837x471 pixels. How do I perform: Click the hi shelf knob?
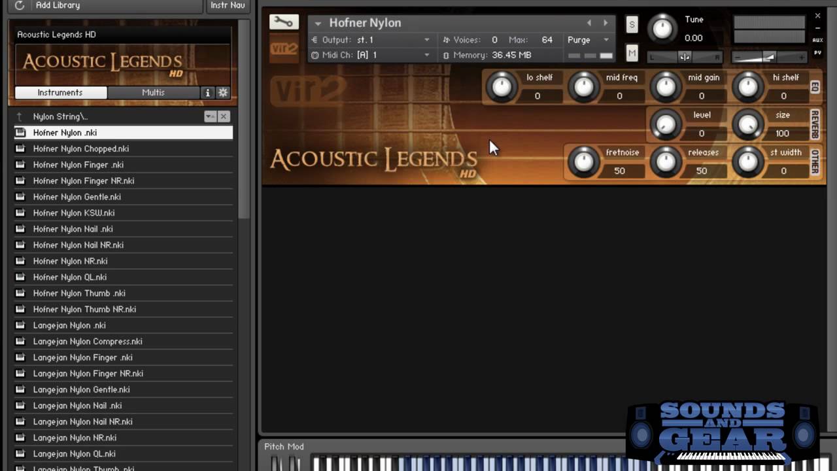pos(747,86)
